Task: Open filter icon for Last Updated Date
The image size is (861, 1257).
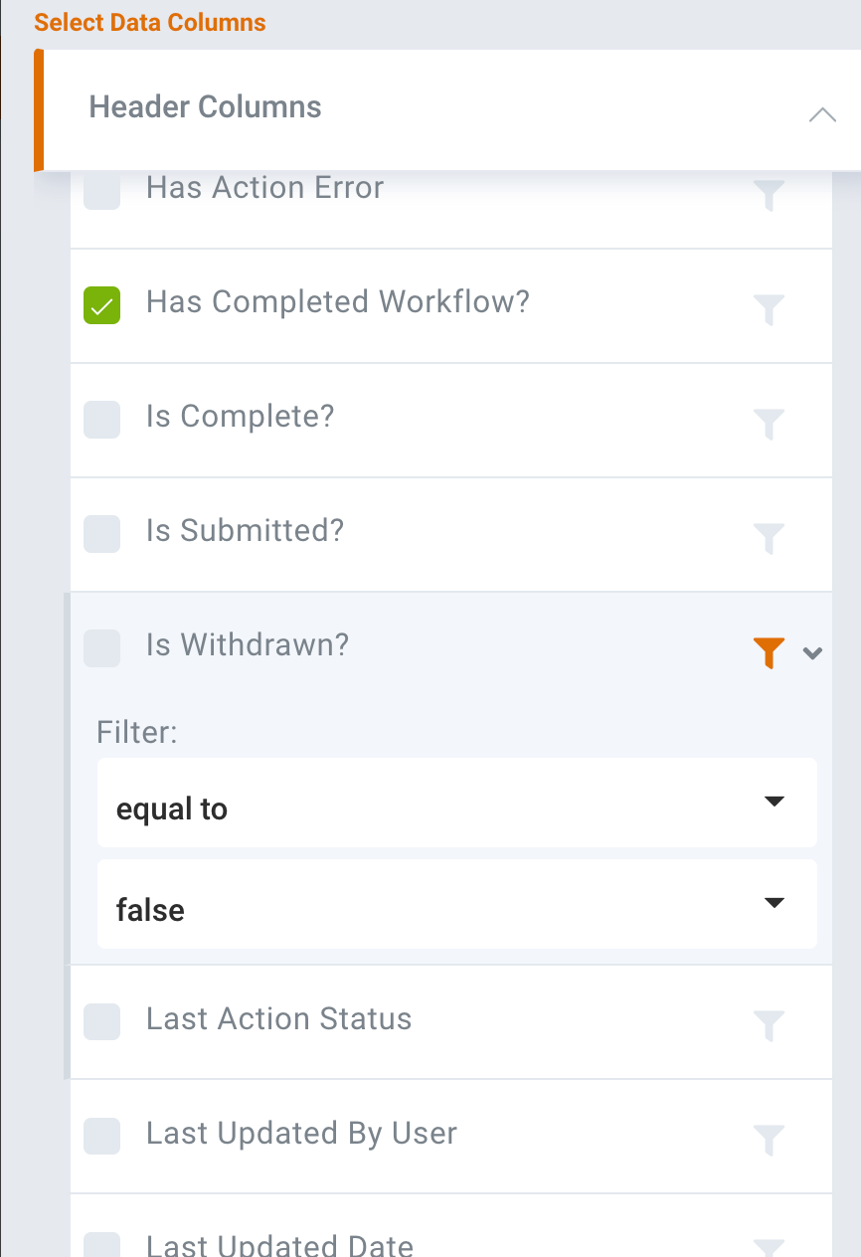Action: [770, 1248]
